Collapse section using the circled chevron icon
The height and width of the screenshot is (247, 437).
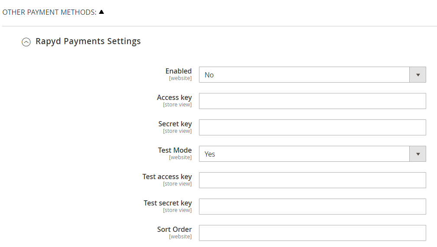click(x=26, y=42)
